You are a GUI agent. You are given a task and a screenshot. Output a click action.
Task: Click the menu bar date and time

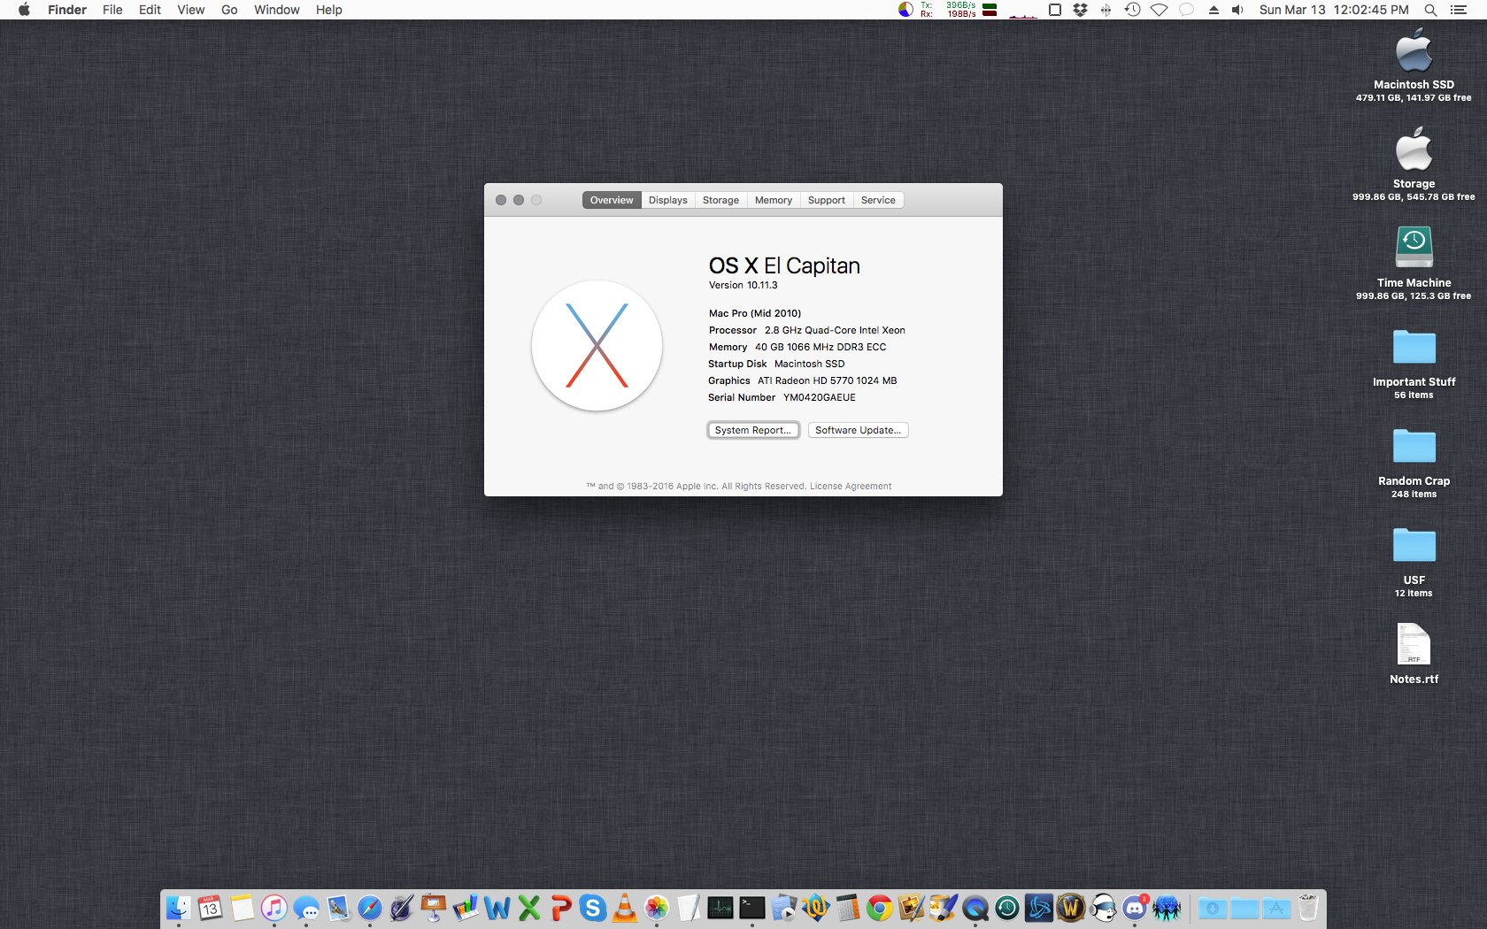(1334, 10)
